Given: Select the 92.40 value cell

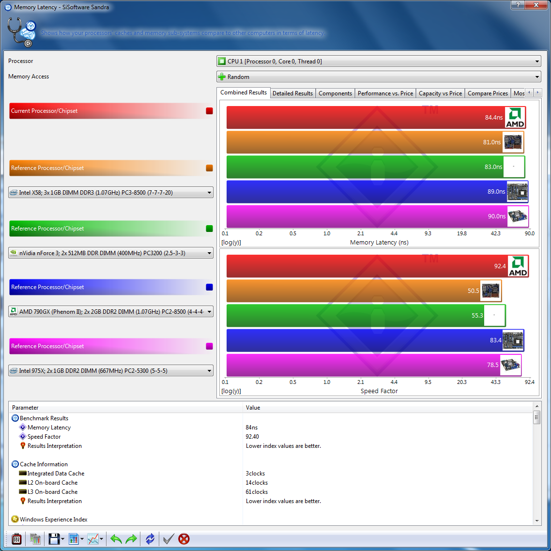Looking at the screenshot, I should pos(252,437).
